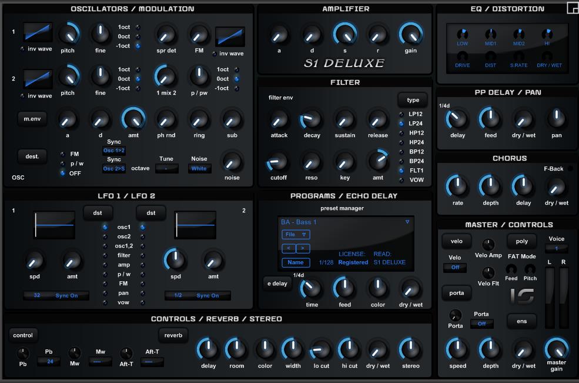Open the Noise type White selector
Viewport: 579px width, 383px height.
point(199,169)
